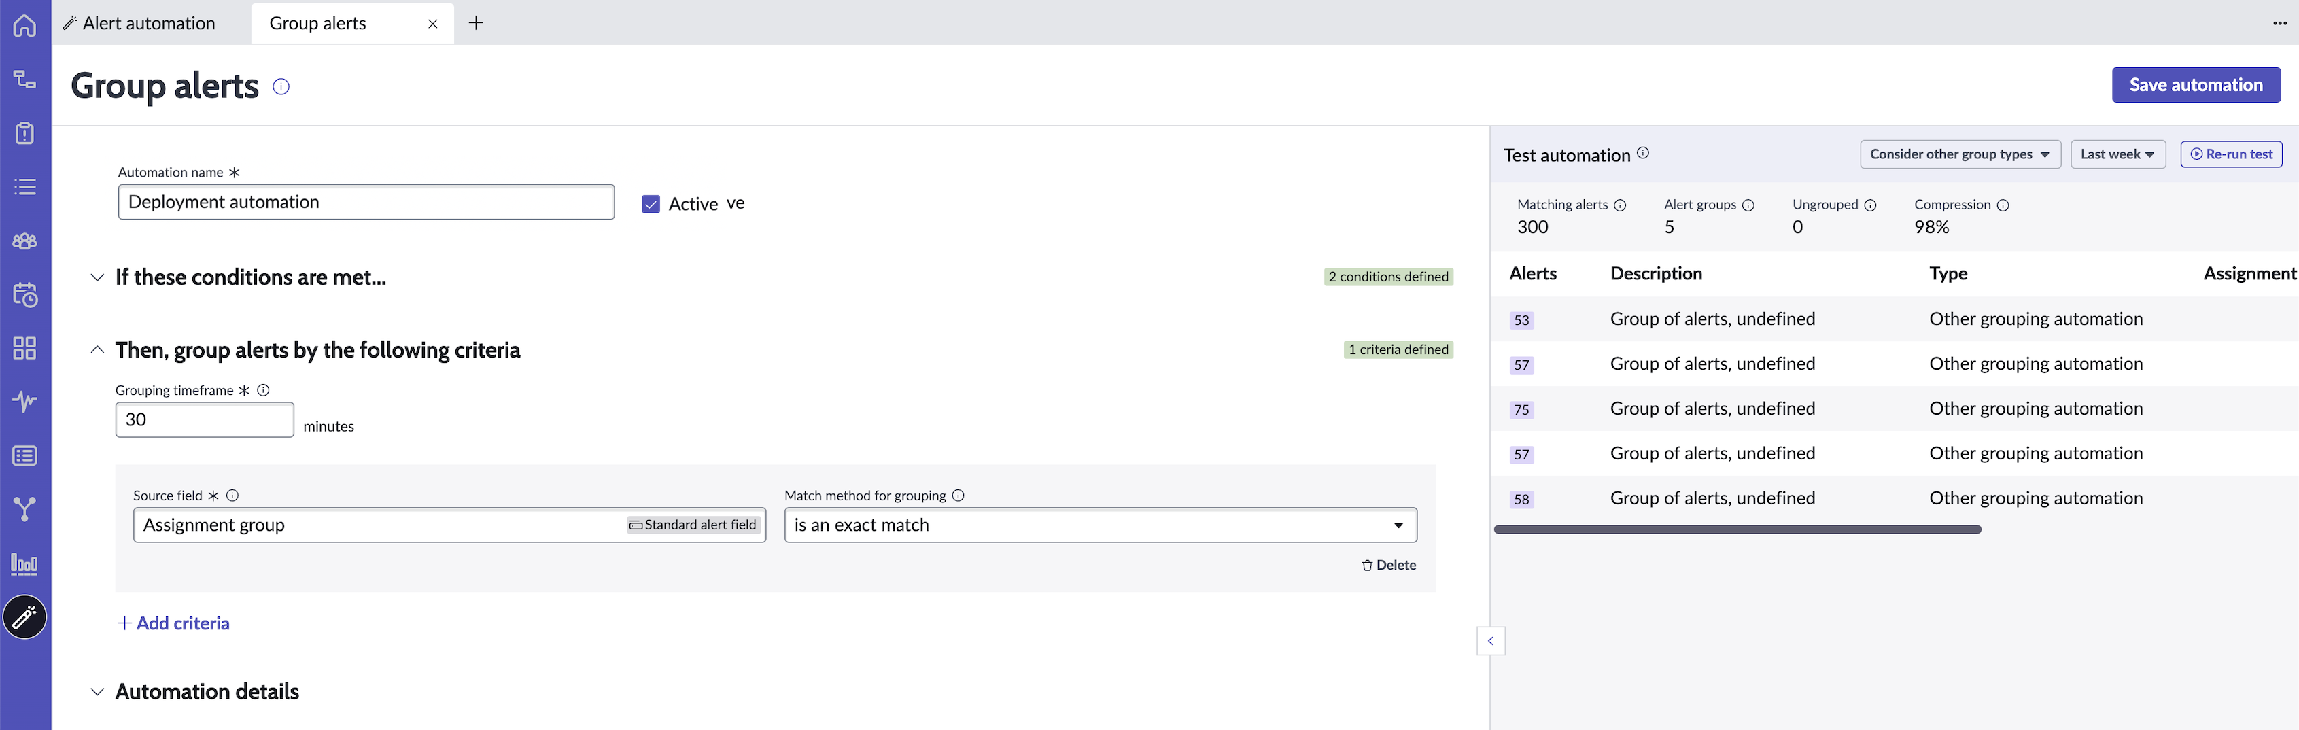Open the hierarchy tree sidebar icon
Screen dimensions: 2299x730
(x=25, y=80)
